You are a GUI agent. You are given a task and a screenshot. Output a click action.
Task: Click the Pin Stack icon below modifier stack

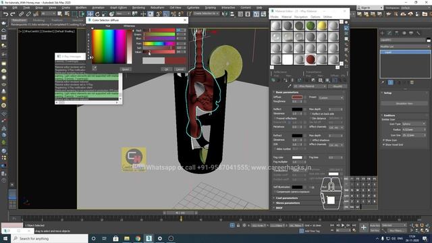pyautogui.click(x=383, y=82)
